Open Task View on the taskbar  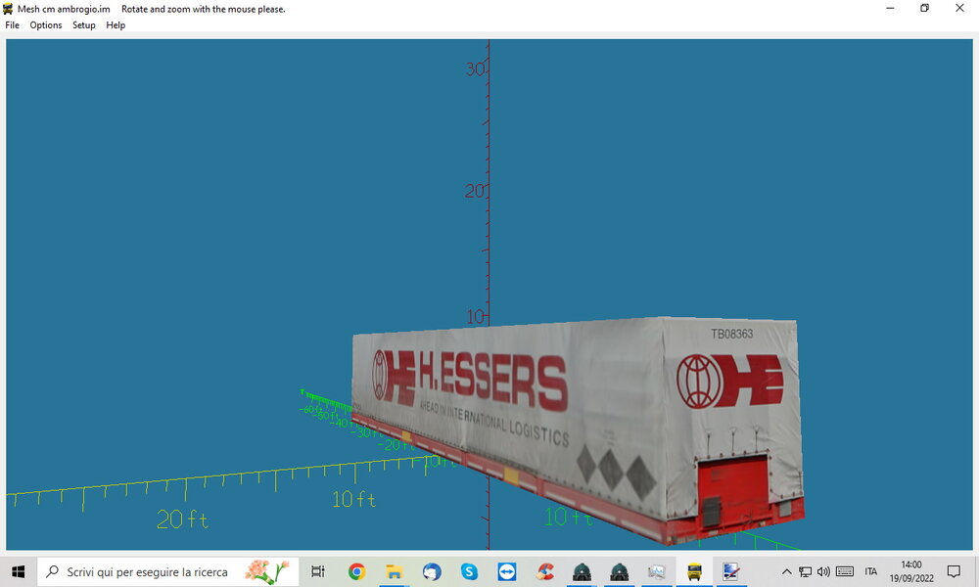(318, 571)
